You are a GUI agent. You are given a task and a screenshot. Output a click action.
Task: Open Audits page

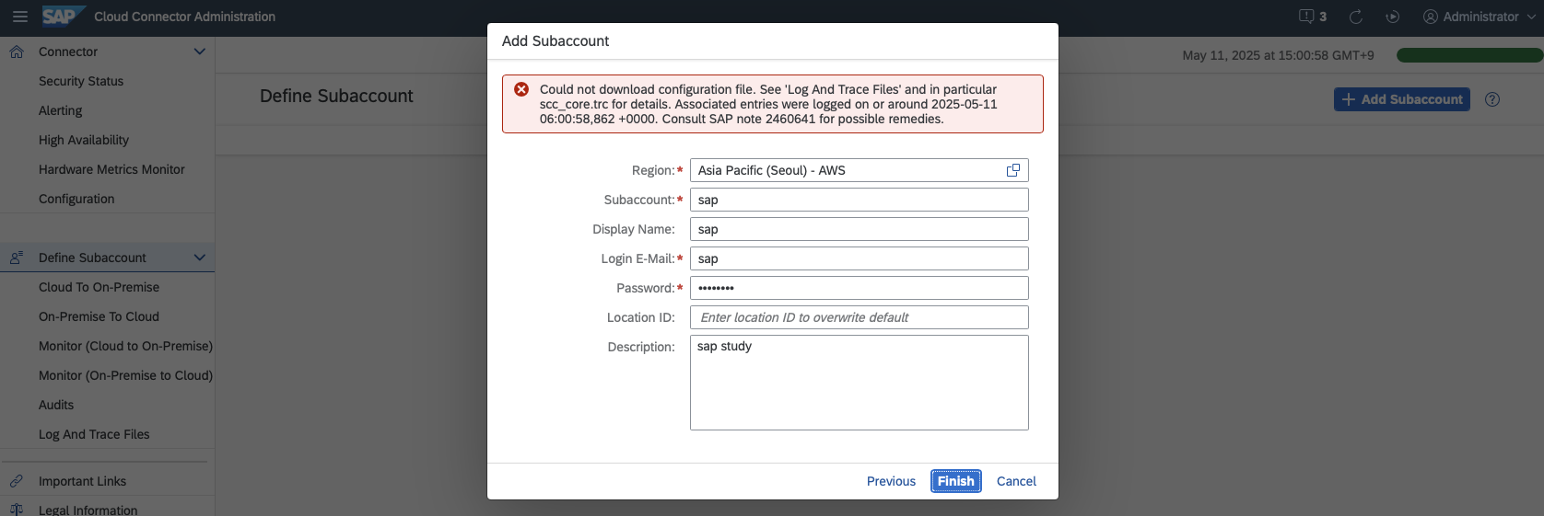pyautogui.click(x=56, y=405)
